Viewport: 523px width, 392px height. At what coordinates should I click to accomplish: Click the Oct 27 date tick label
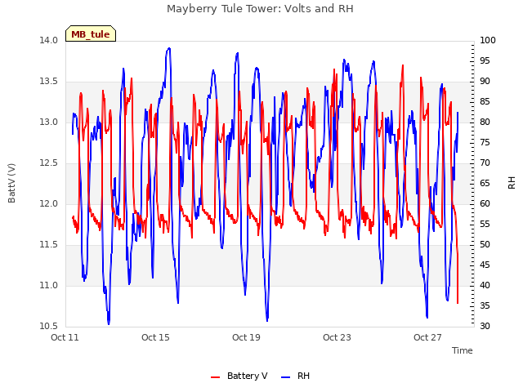427,337
